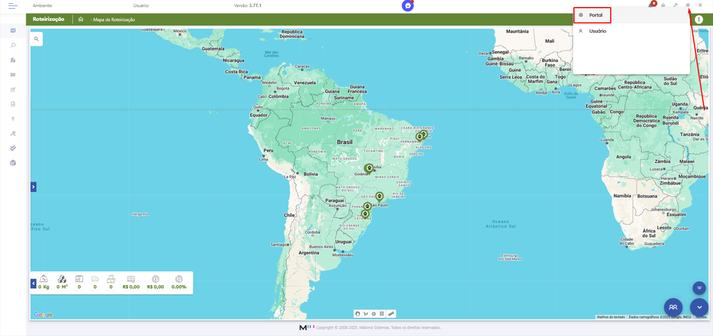The width and height of the screenshot is (713, 336).
Task: Open the document icon in the sidebar
Action: [x=13, y=104]
